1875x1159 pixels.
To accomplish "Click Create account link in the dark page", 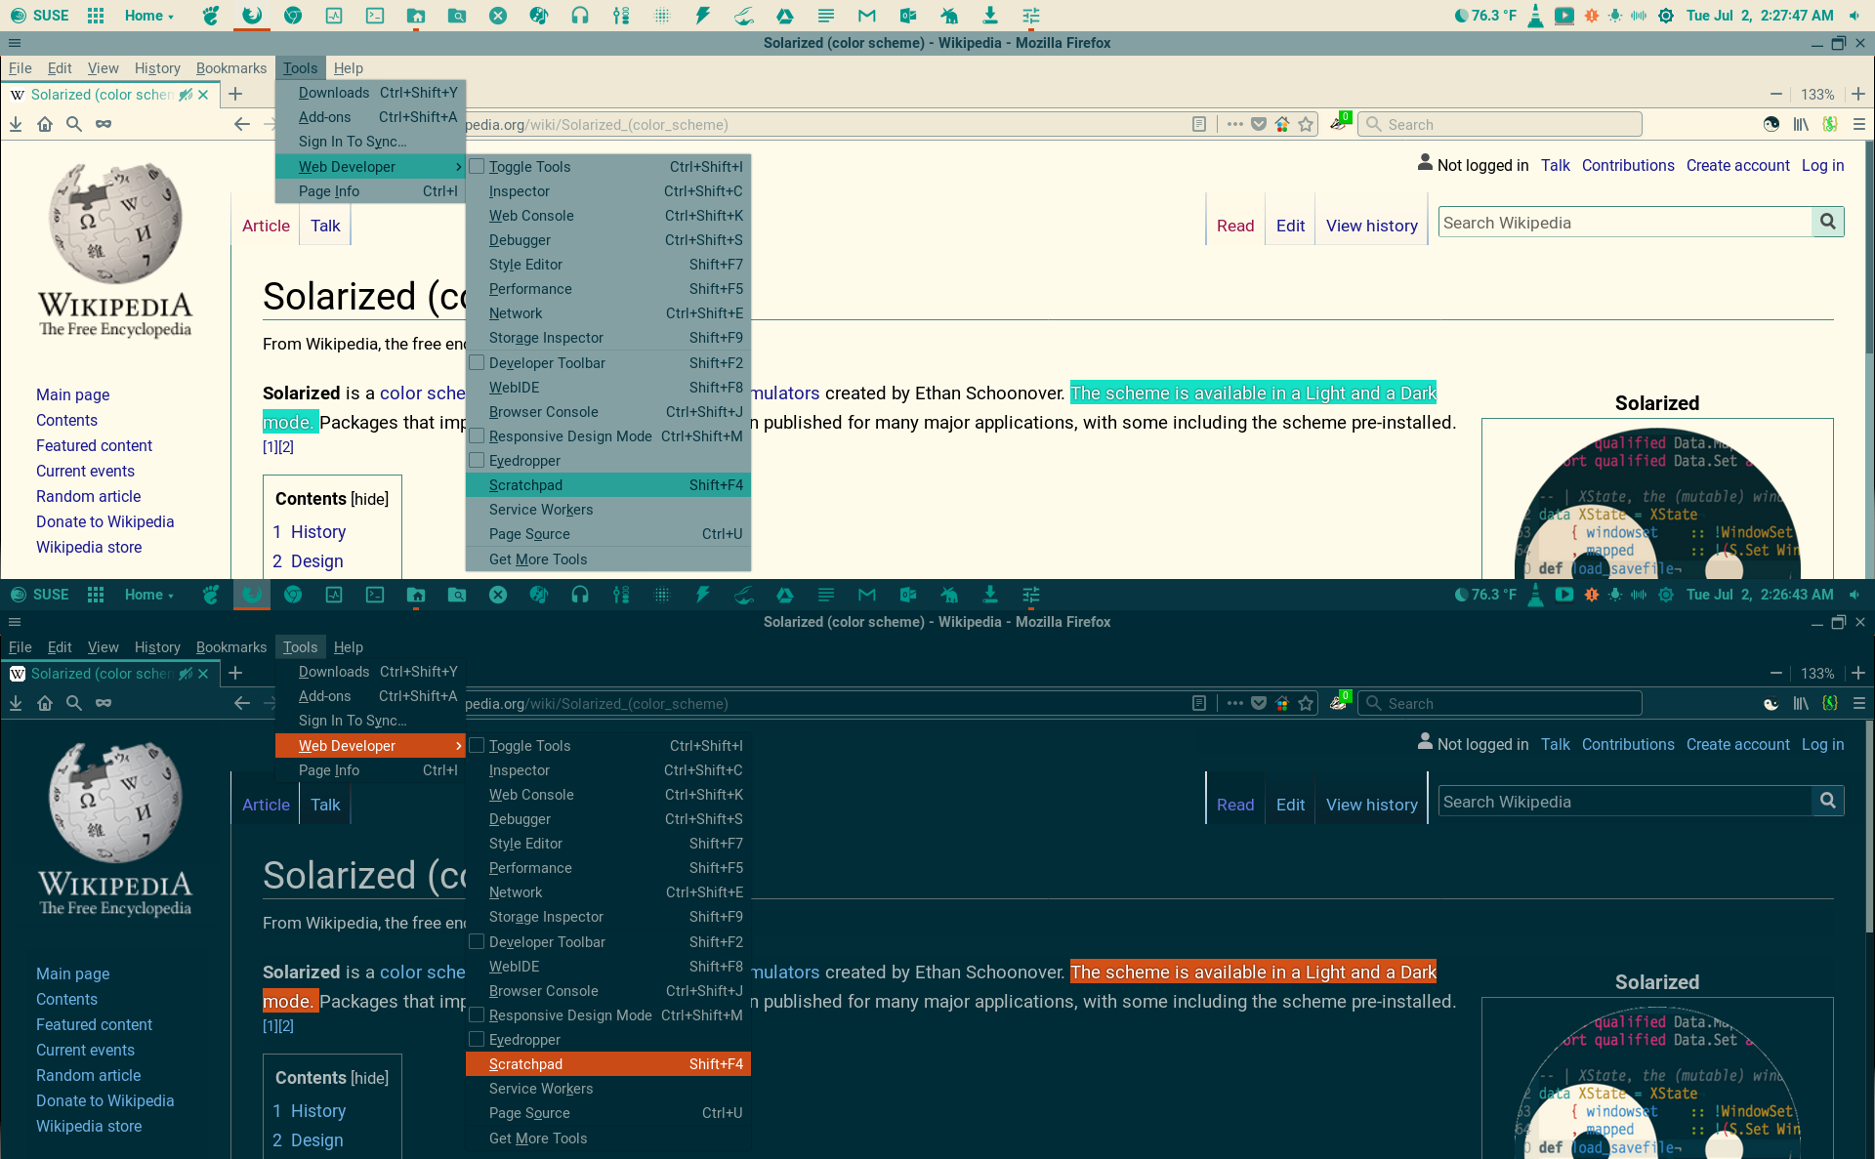I will click(1737, 744).
